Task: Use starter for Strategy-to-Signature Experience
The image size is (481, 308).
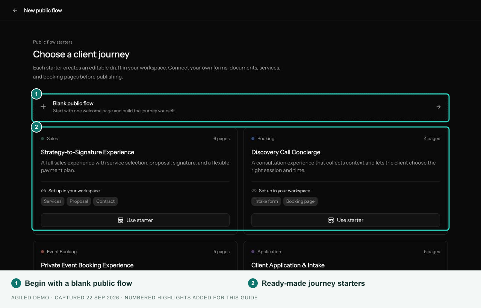Action: click(x=135, y=220)
